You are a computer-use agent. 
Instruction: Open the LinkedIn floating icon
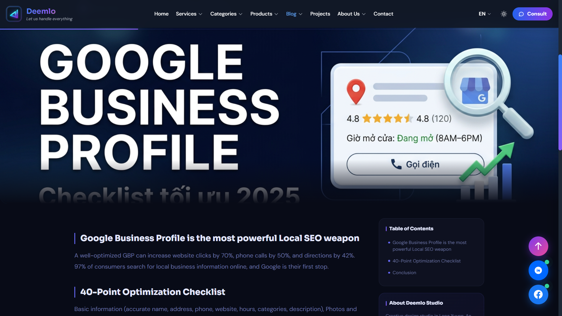(538, 270)
